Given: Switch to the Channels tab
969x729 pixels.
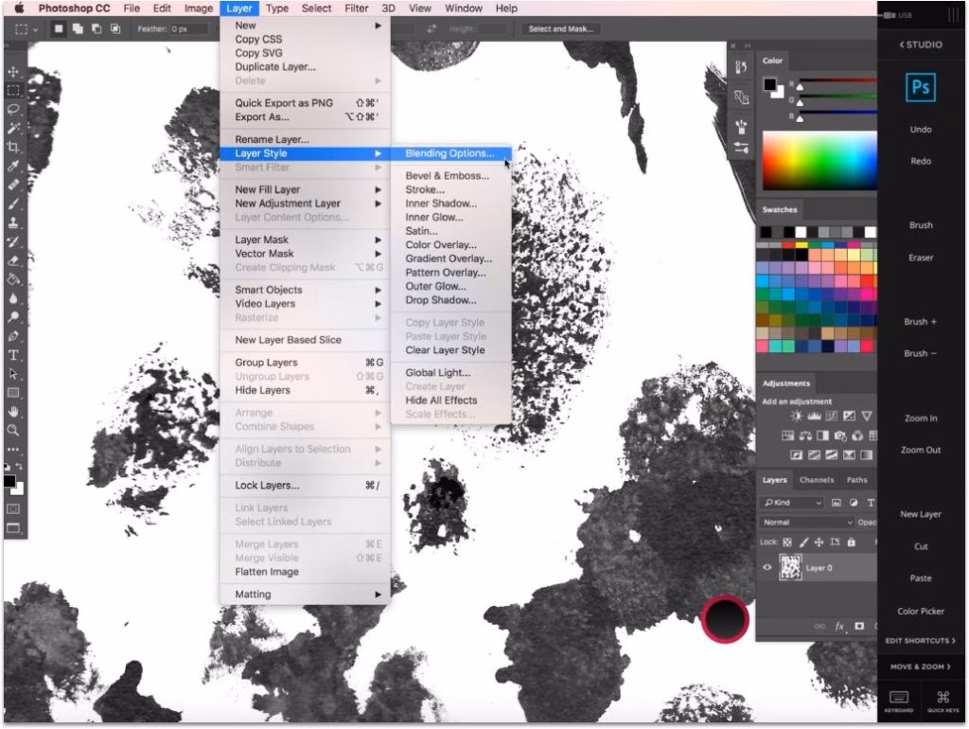Looking at the screenshot, I should tap(817, 480).
